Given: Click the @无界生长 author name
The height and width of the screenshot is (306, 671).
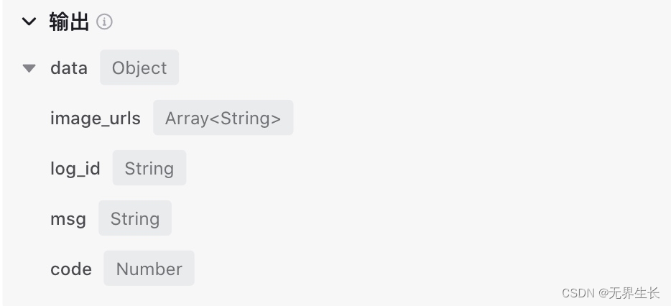Looking at the screenshot, I should tap(629, 293).
